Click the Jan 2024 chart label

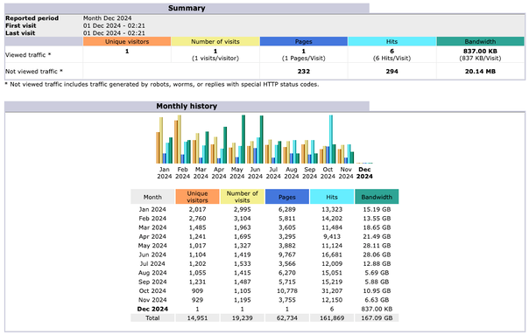click(x=165, y=173)
